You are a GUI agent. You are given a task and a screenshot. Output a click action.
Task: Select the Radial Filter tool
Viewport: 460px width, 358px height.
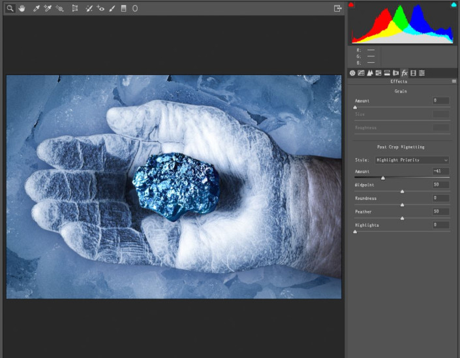[x=135, y=8]
